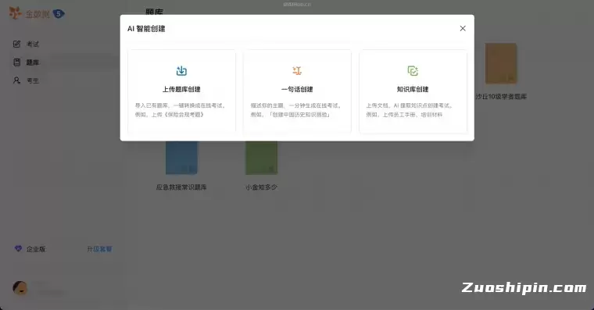Click the user avatar at bottom left
Image resolution: width=594 pixels, height=310 pixels.
pyautogui.click(x=20, y=288)
